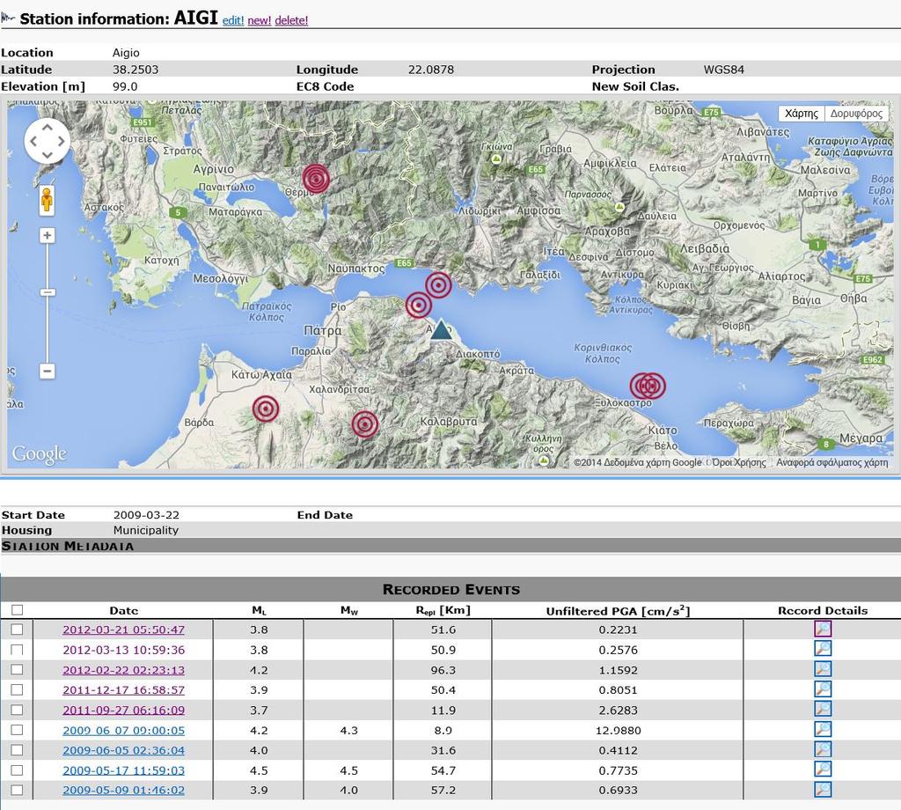The height and width of the screenshot is (810, 901).
Task: Click the delete! station link
Action: coord(291,21)
